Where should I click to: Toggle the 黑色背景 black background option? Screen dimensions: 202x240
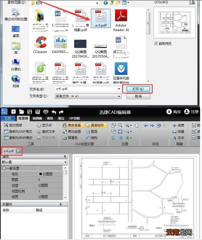[73, 125]
